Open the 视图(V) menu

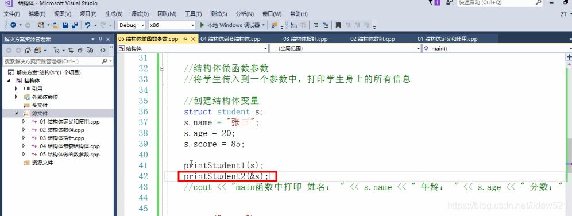tap(63, 14)
